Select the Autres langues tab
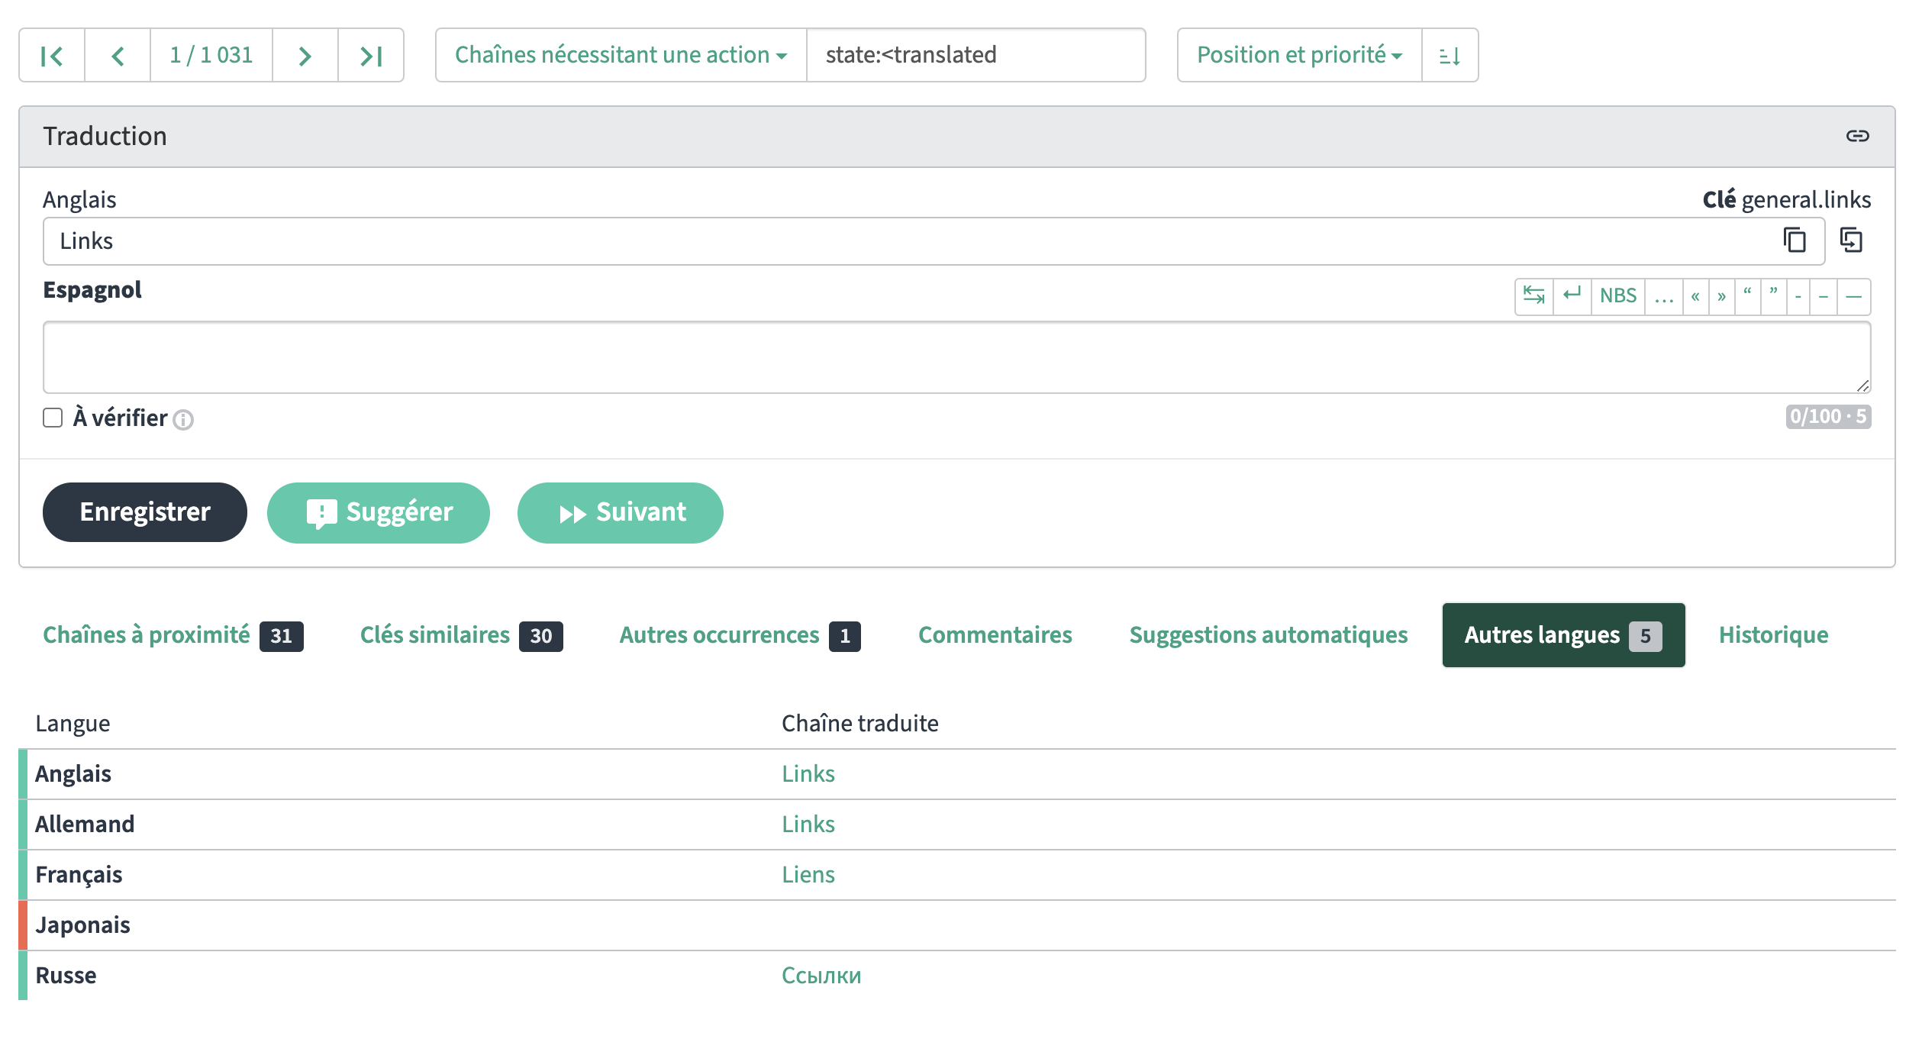 pos(1563,635)
